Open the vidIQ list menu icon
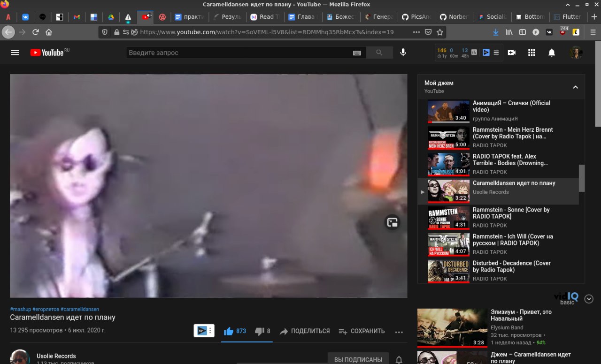 [x=496, y=53]
